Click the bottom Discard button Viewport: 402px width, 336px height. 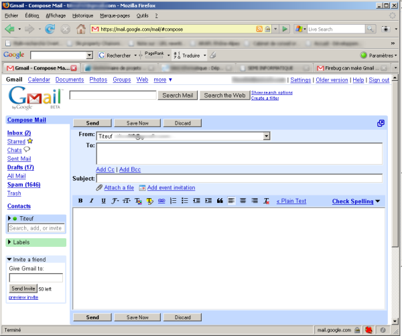tap(182, 317)
